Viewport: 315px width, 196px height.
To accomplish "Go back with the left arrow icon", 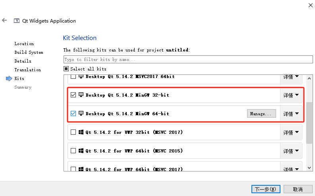I will 4,20.
